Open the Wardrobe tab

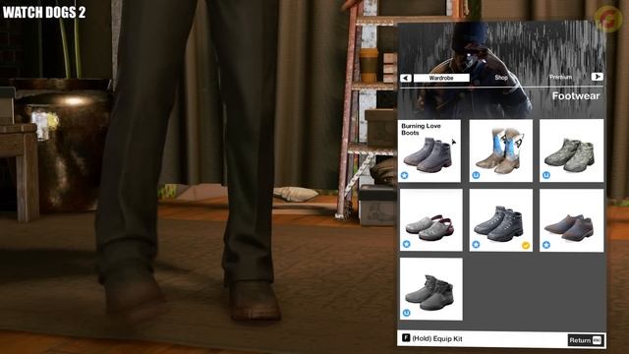441,78
